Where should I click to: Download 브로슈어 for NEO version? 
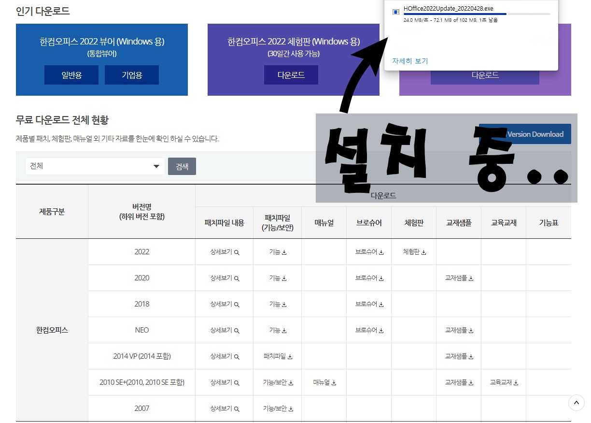click(369, 330)
